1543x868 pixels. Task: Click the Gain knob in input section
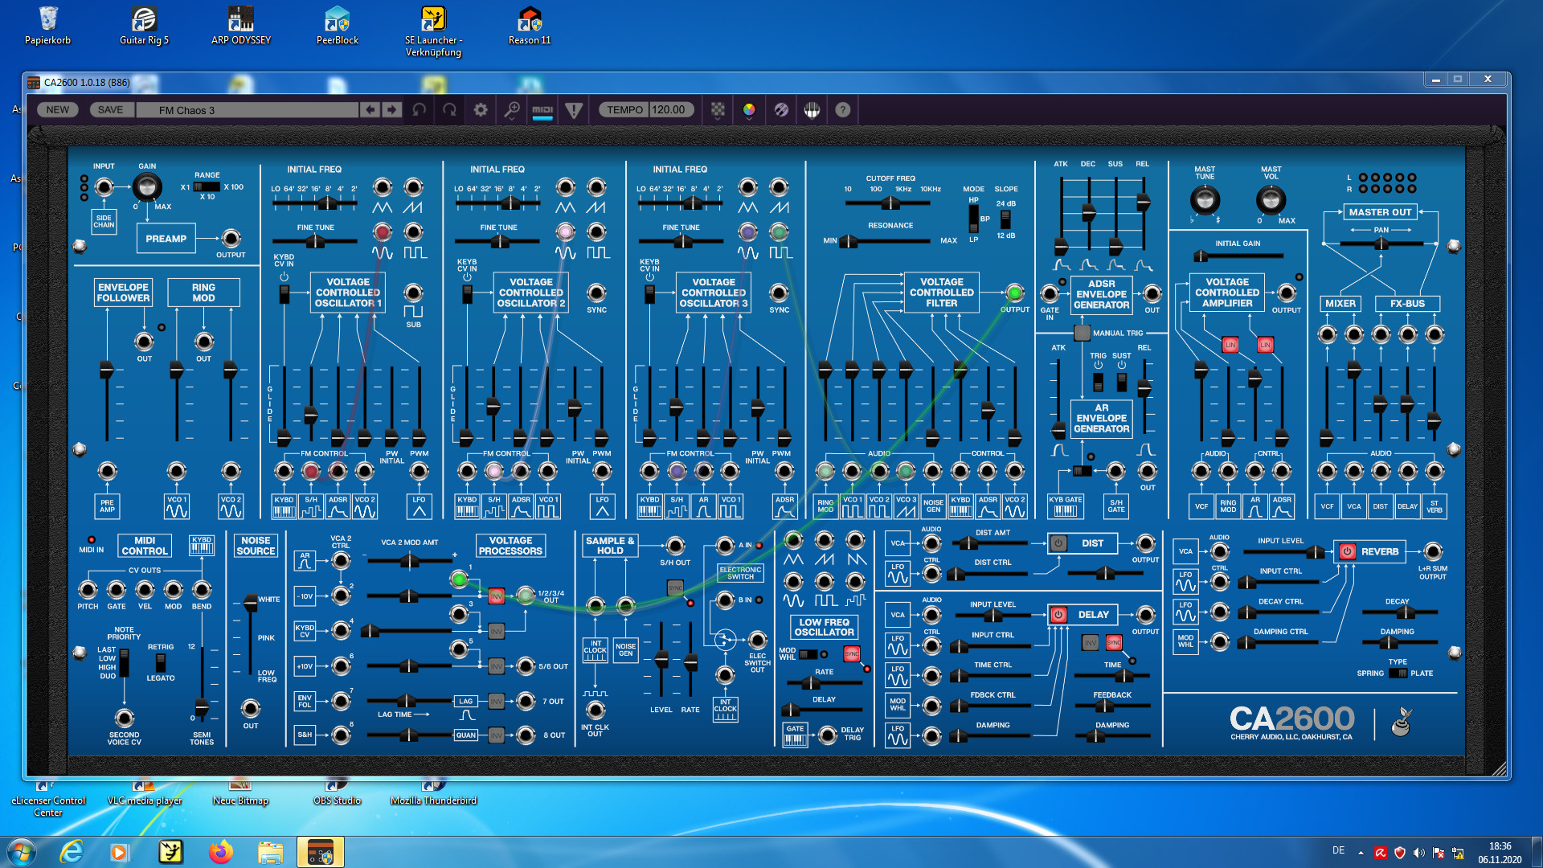[146, 186]
